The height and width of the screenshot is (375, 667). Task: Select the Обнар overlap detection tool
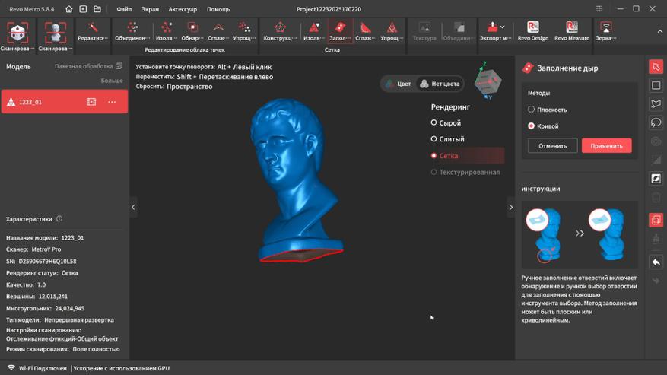click(192, 31)
